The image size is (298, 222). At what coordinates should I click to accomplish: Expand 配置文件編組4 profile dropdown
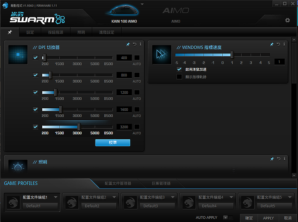[231, 197]
